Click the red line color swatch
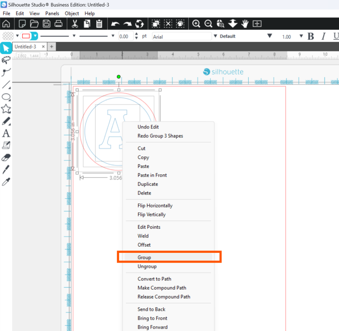The image size is (339, 331). [x=26, y=36]
